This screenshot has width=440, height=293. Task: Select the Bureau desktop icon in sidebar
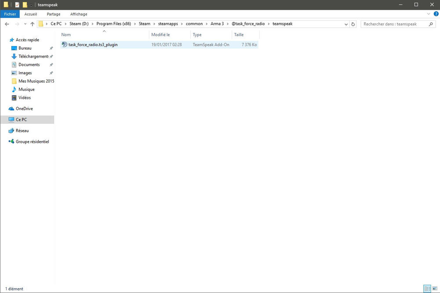click(14, 48)
